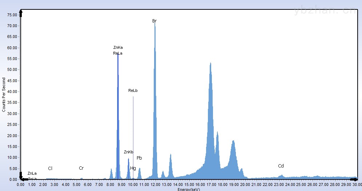362x191 pixels.
Task: Select the Cr element label
Action: pos(81,168)
